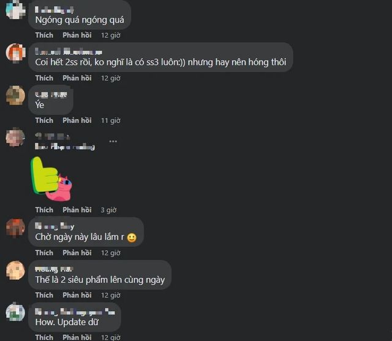Viewport: 392px width, 341px height.
Task: Reply to the "Coi hết 2ss rồi" comment
Action: point(77,78)
